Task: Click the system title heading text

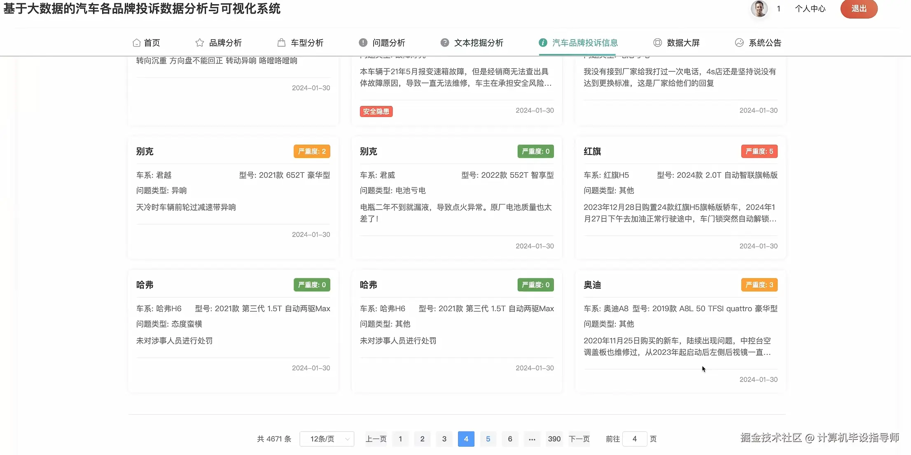Action: point(142,9)
